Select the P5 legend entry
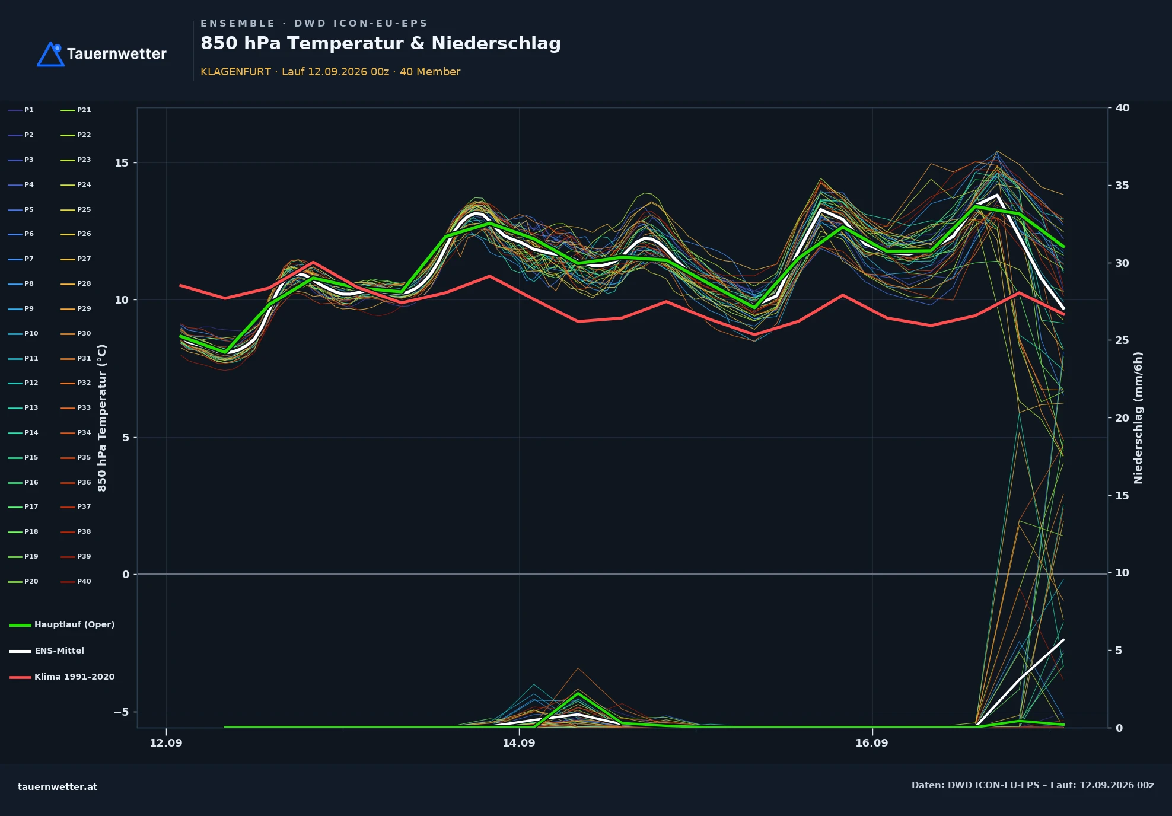 point(21,210)
